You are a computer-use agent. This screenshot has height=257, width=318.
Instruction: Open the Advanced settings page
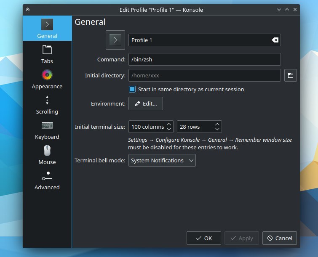pyautogui.click(x=47, y=180)
